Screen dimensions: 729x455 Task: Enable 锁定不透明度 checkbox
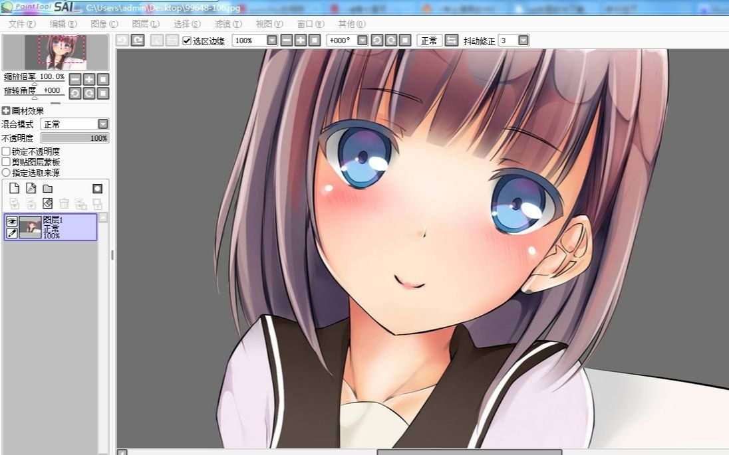(6, 151)
